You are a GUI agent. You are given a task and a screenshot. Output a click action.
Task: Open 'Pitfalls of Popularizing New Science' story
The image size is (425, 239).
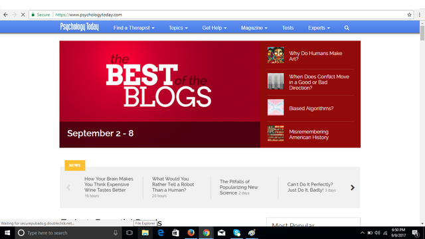pyautogui.click(x=239, y=187)
